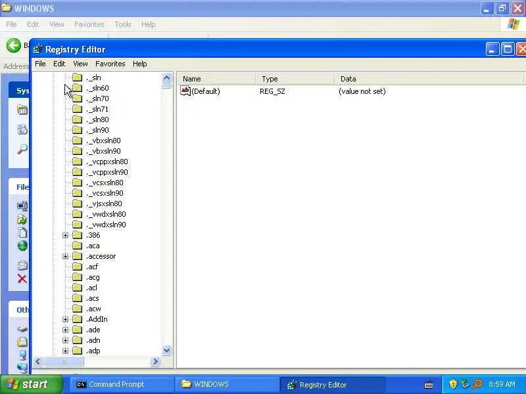526x394 pixels.
Task: Click the ._vcsxsln90 tree entry
Action: coord(105,193)
